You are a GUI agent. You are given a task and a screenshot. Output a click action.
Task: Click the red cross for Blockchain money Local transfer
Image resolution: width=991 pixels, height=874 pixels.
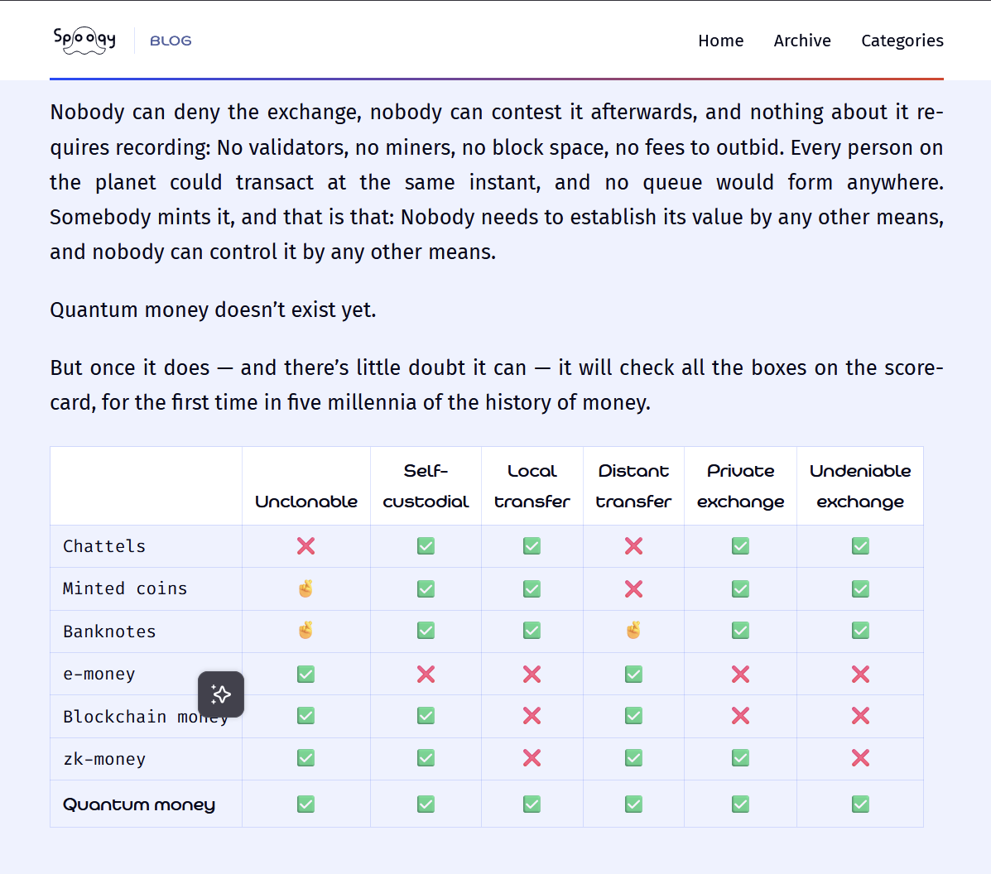click(532, 716)
